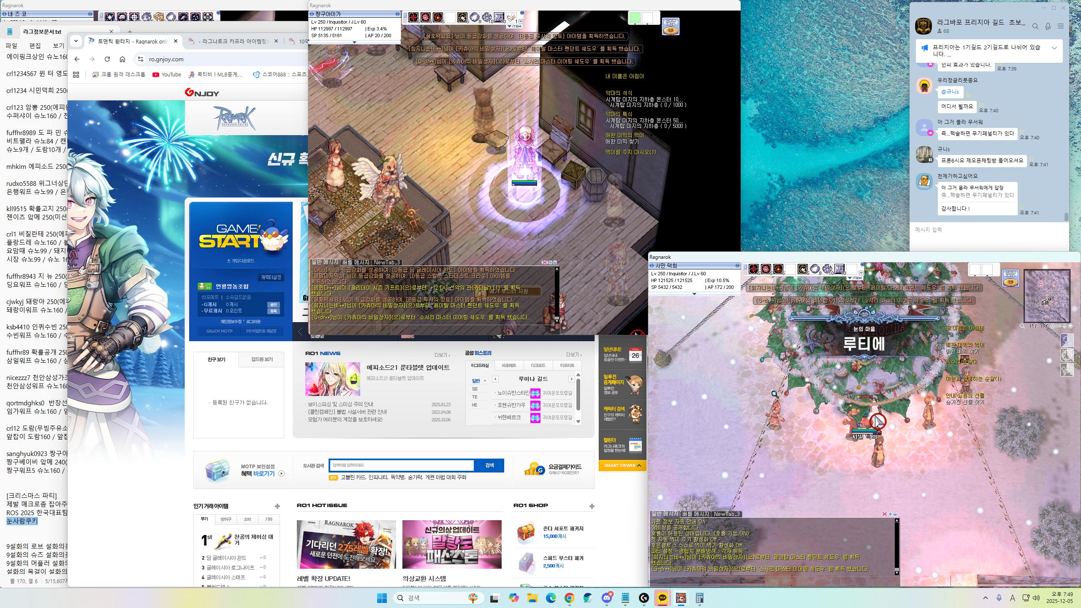Show hidden system tray icons
This screenshot has width=1081, height=608.
pyautogui.click(x=986, y=597)
